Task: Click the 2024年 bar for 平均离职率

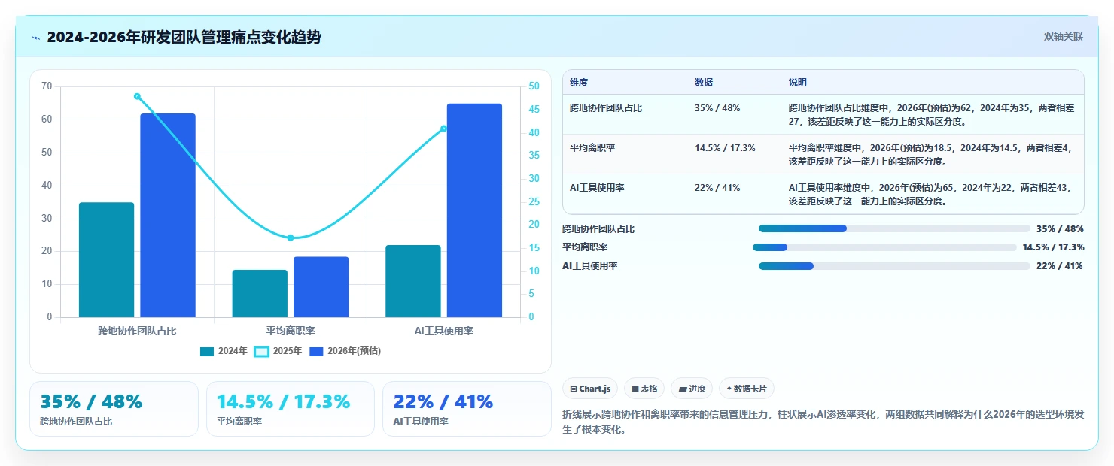Action: coord(260,293)
